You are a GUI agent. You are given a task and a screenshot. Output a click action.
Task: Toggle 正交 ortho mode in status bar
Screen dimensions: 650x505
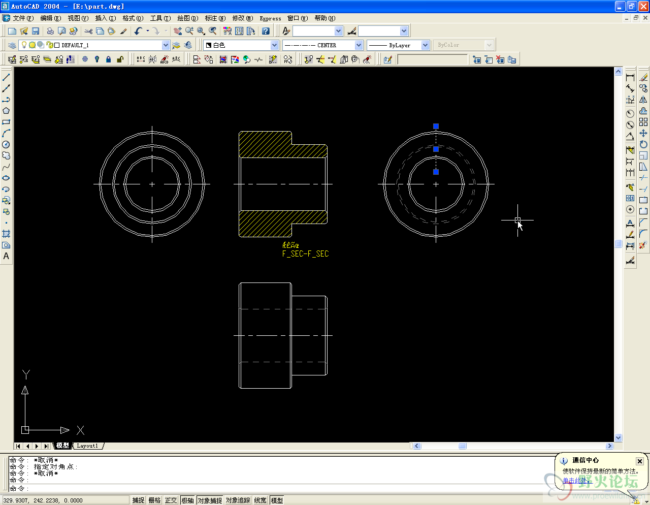171,500
